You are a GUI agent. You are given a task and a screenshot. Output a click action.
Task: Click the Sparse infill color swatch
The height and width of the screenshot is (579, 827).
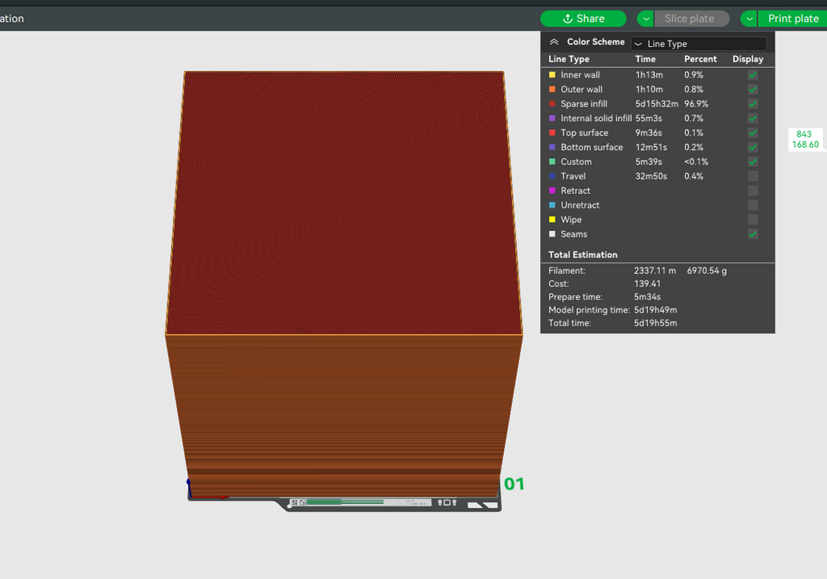point(552,104)
